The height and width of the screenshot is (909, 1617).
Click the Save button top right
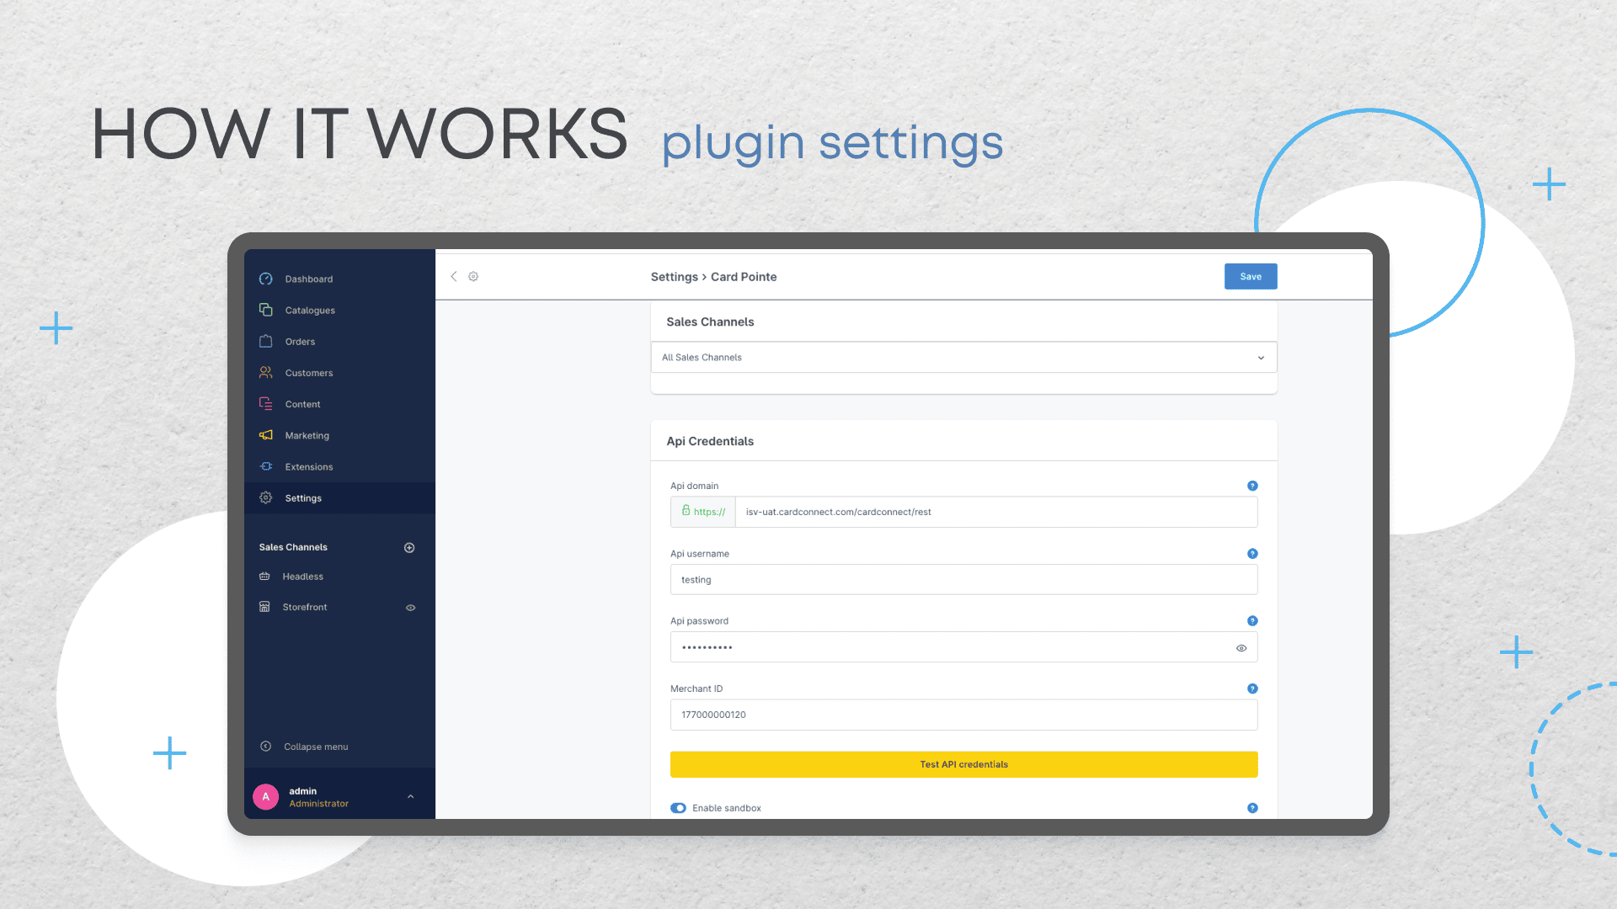pyautogui.click(x=1250, y=276)
